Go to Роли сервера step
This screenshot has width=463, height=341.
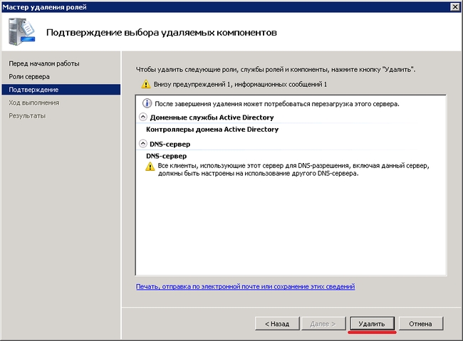[30, 77]
